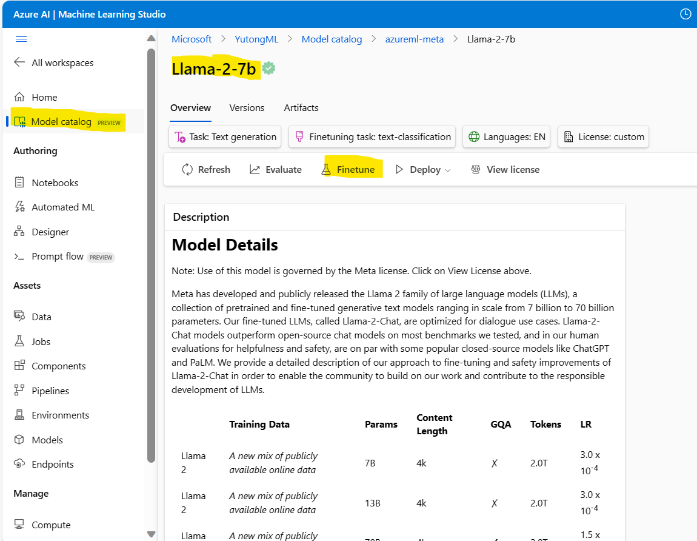Viewport: 697px width, 541px height.
Task: Open the Versions tab
Action: (247, 108)
